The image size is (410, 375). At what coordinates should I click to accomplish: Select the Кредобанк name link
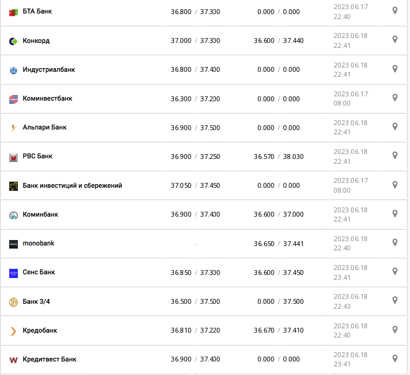[x=39, y=330]
